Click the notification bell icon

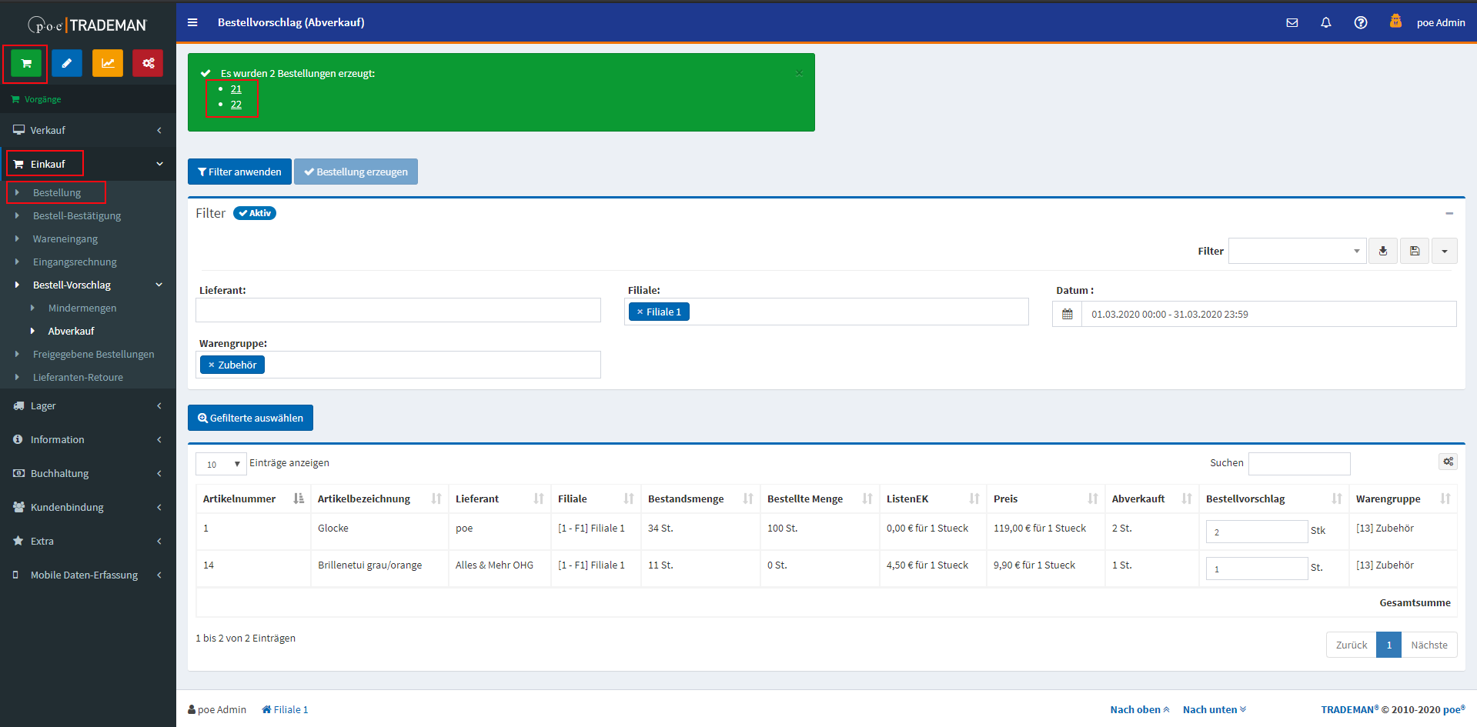(1326, 22)
